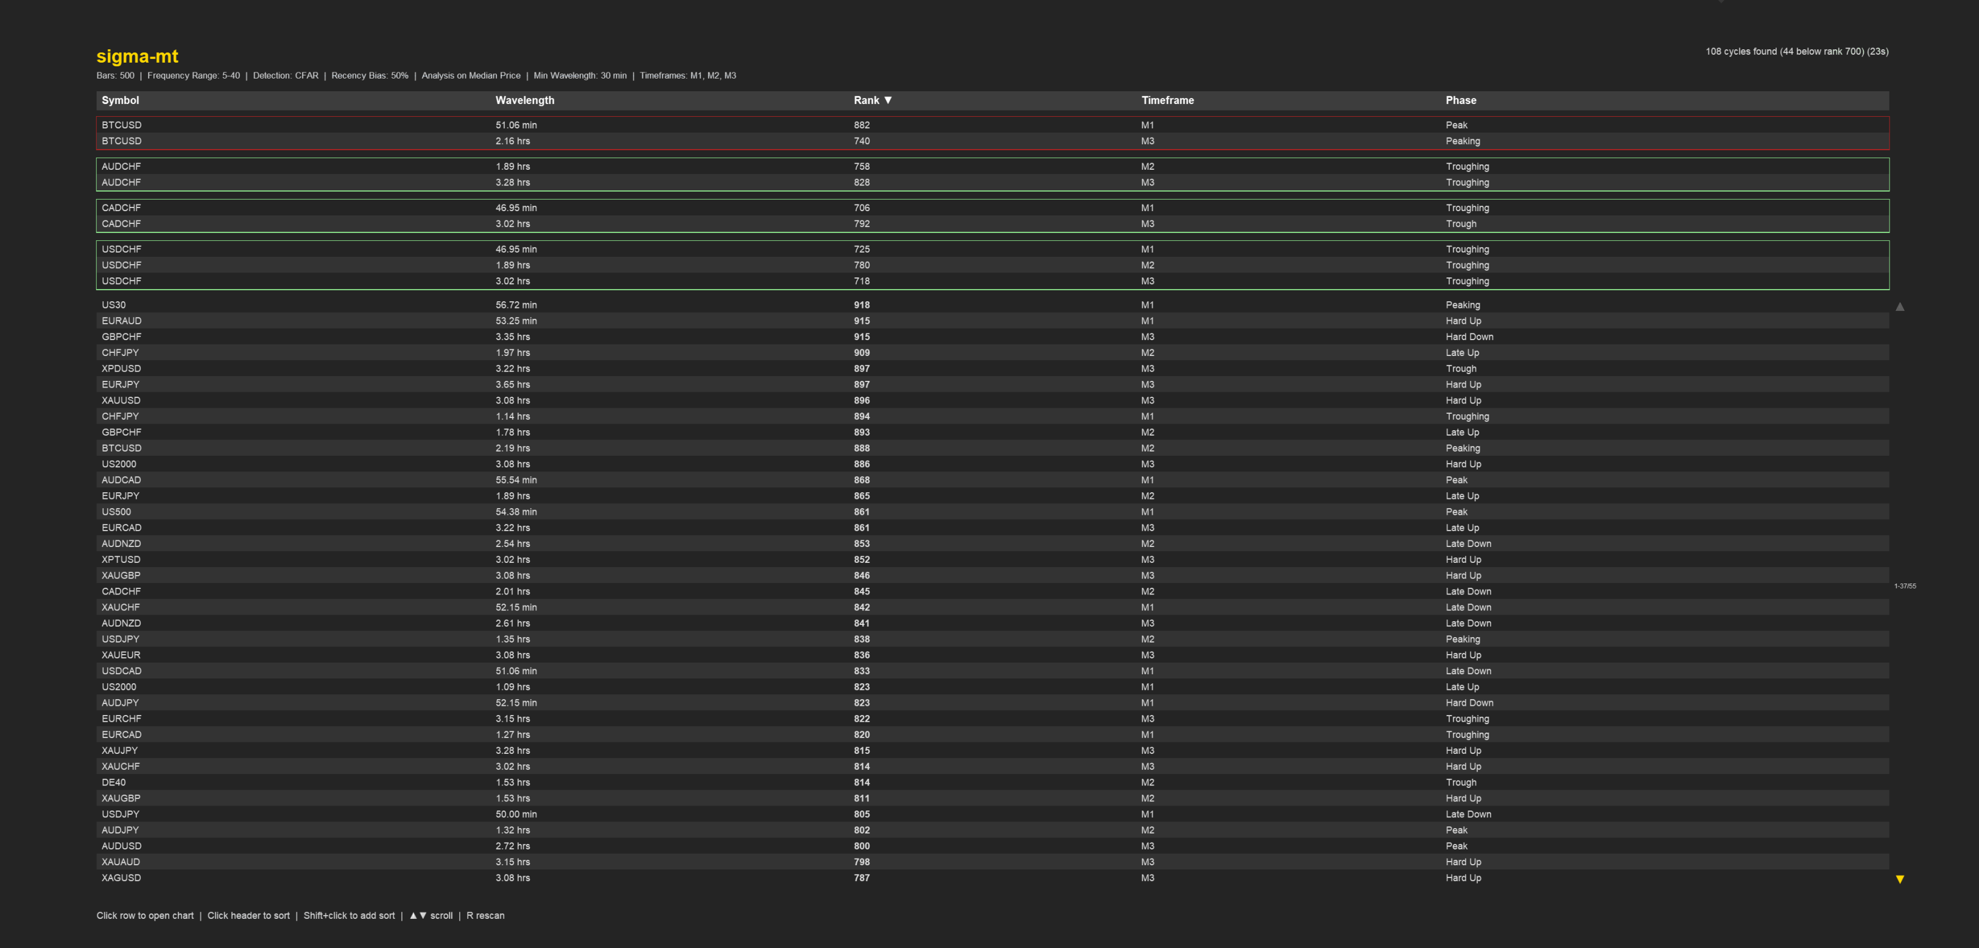Click the sigma-mt title
Image resolution: width=1979 pixels, height=948 pixels.
coord(138,56)
